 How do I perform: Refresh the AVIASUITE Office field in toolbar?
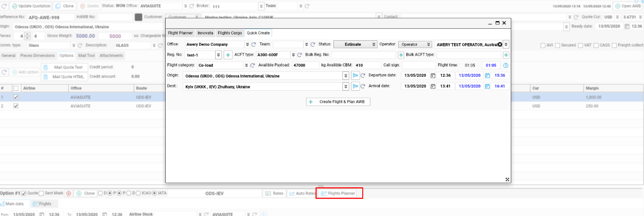pyautogui.click(x=192, y=6)
